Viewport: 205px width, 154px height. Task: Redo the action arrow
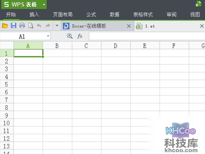pos(48,25)
